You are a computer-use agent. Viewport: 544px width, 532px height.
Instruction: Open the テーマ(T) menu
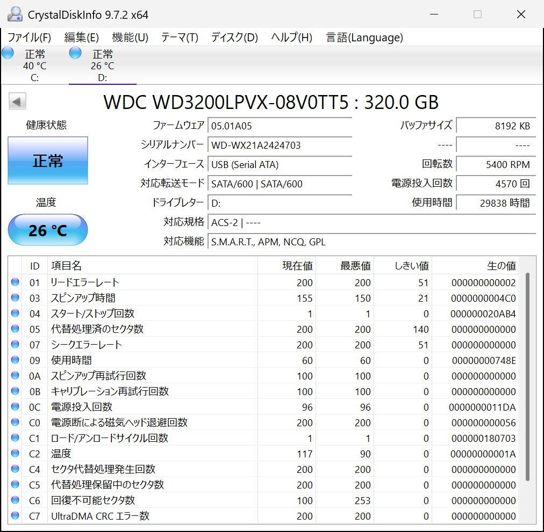pyautogui.click(x=180, y=38)
